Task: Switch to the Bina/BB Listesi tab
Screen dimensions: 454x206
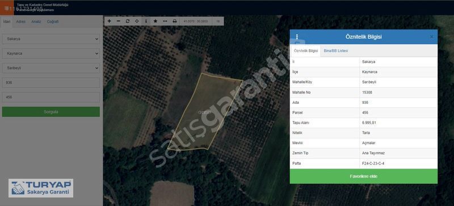Action: pos(336,51)
